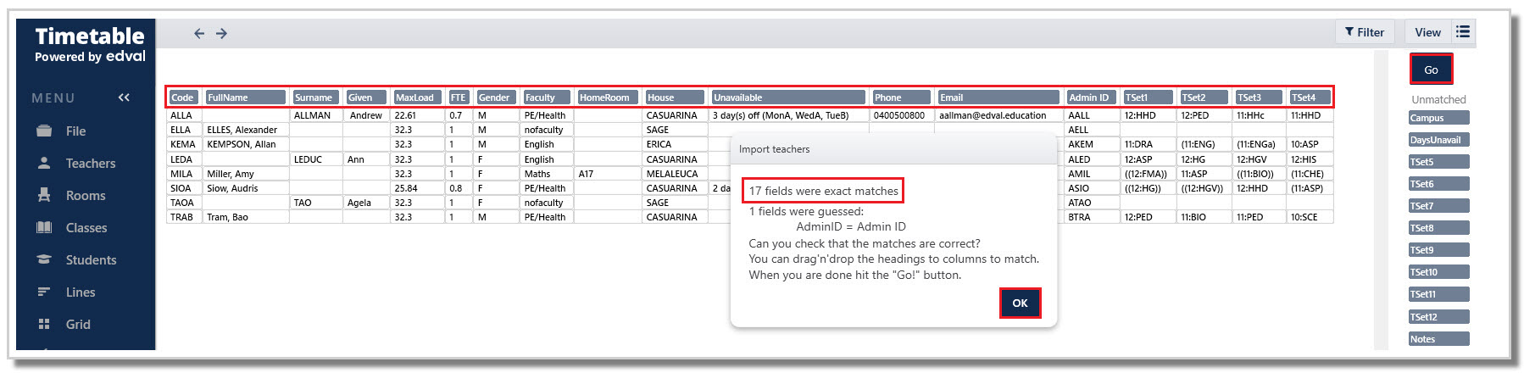Click the Go button

[1431, 70]
